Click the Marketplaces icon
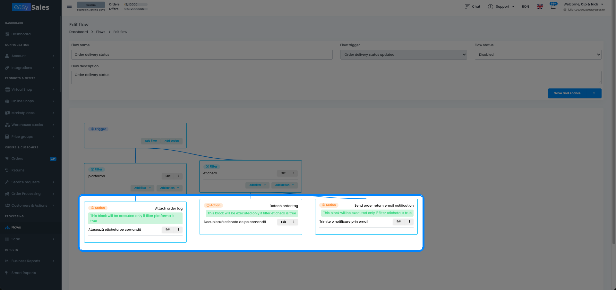 click(7, 113)
